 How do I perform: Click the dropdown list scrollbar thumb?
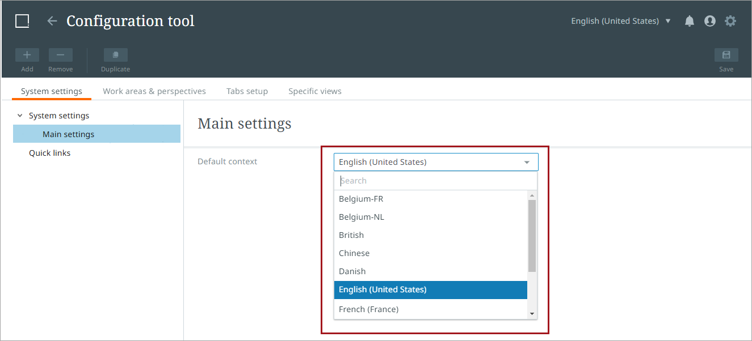click(532, 236)
